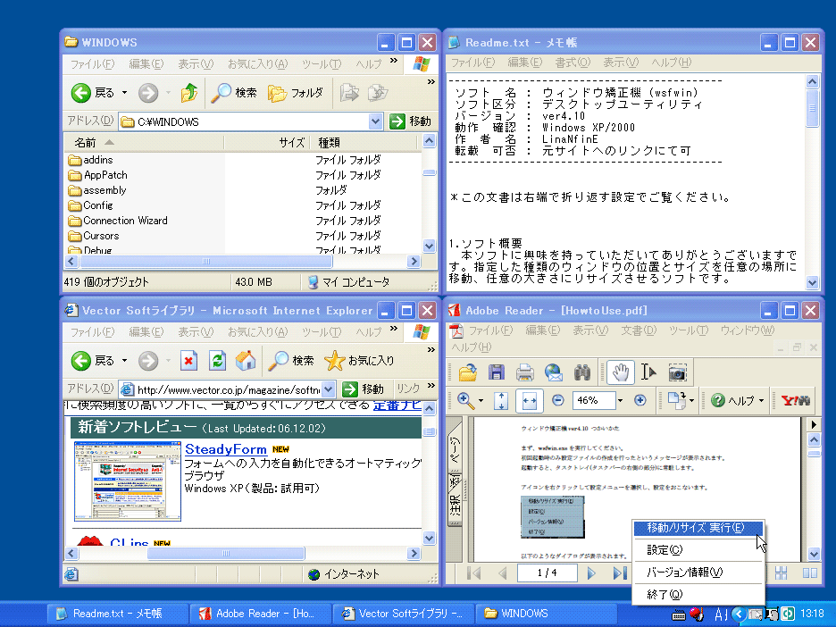Open the Back history dropdown arrow in WINDOWS explorer
Viewport: 836px width, 627px height.
click(125, 93)
